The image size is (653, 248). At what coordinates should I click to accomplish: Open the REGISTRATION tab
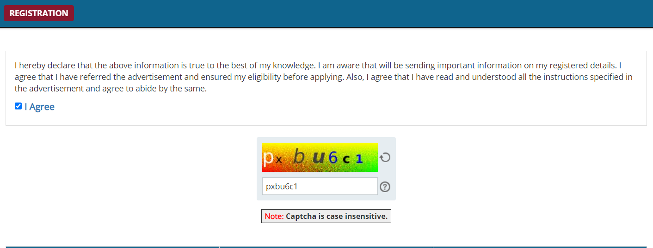[39, 13]
